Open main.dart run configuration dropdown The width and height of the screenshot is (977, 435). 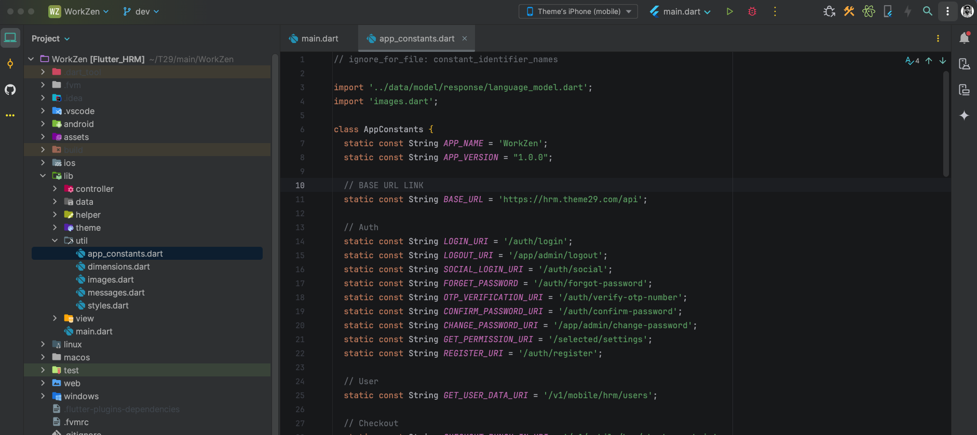point(680,11)
